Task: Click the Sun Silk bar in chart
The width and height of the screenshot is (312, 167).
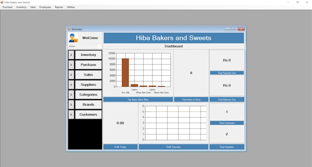Action: [125, 72]
